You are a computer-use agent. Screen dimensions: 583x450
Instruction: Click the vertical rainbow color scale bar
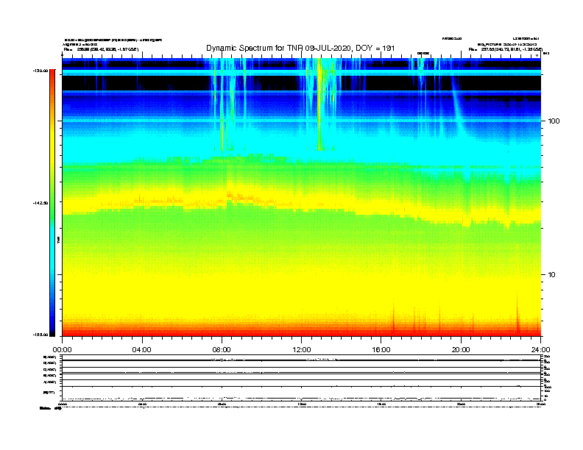52,203
